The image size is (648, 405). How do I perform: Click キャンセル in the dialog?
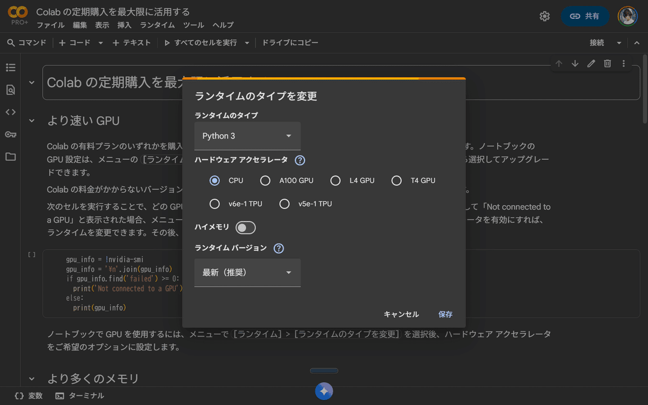(401, 314)
